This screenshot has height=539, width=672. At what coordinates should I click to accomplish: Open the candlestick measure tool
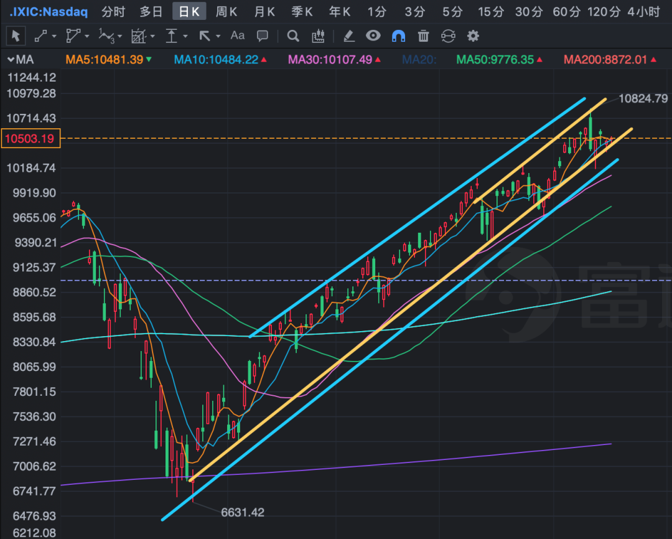coord(318,36)
